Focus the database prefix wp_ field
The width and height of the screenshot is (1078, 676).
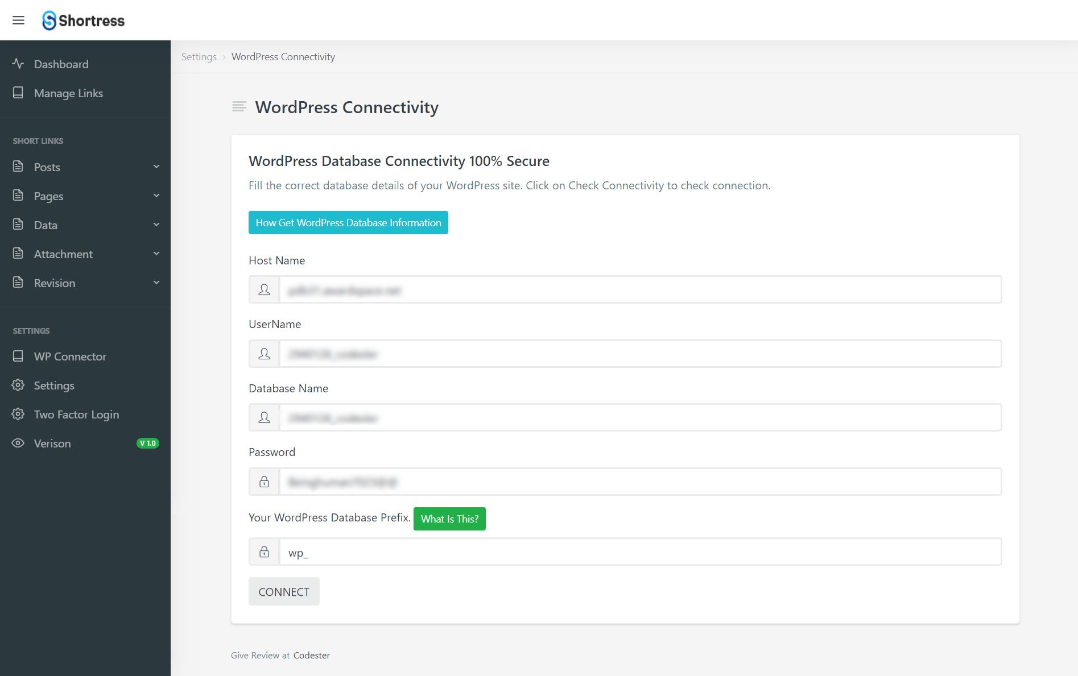coord(640,552)
